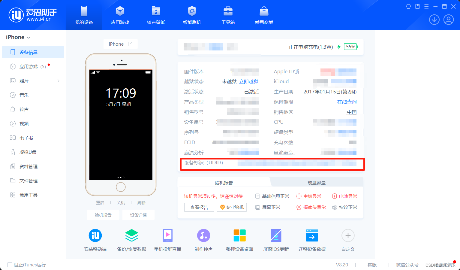Expand the 照片 sidebar chevron

pos(59,81)
